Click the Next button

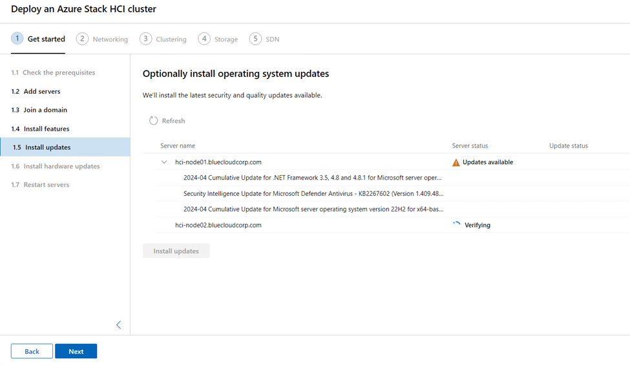(76, 351)
